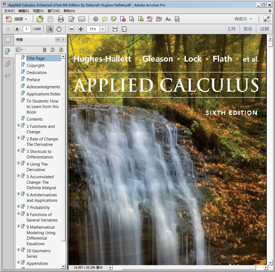Click the Delete page icon with red X
The height and width of the screenshot is (272, 275).
click(x=123, y=19)
